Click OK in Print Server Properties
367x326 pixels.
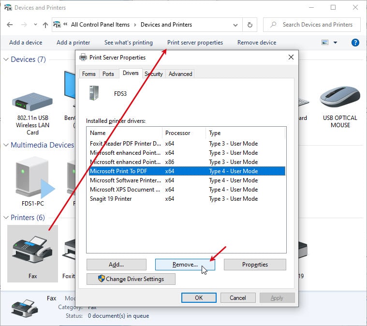click(x=199, y=297)
